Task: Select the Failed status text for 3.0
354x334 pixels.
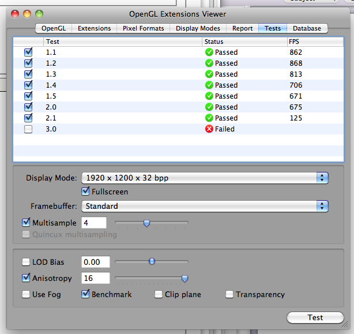Action: [225, 129]
